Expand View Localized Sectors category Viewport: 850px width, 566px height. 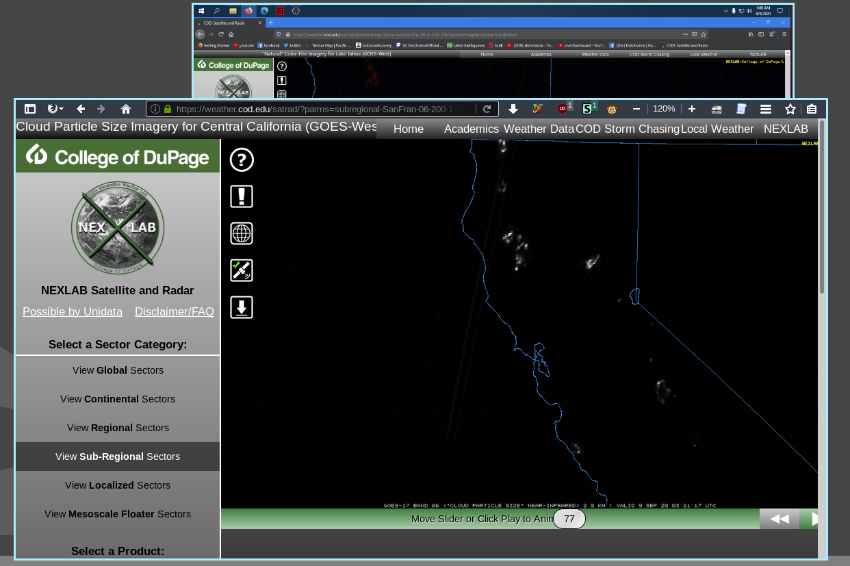[118, 485]
